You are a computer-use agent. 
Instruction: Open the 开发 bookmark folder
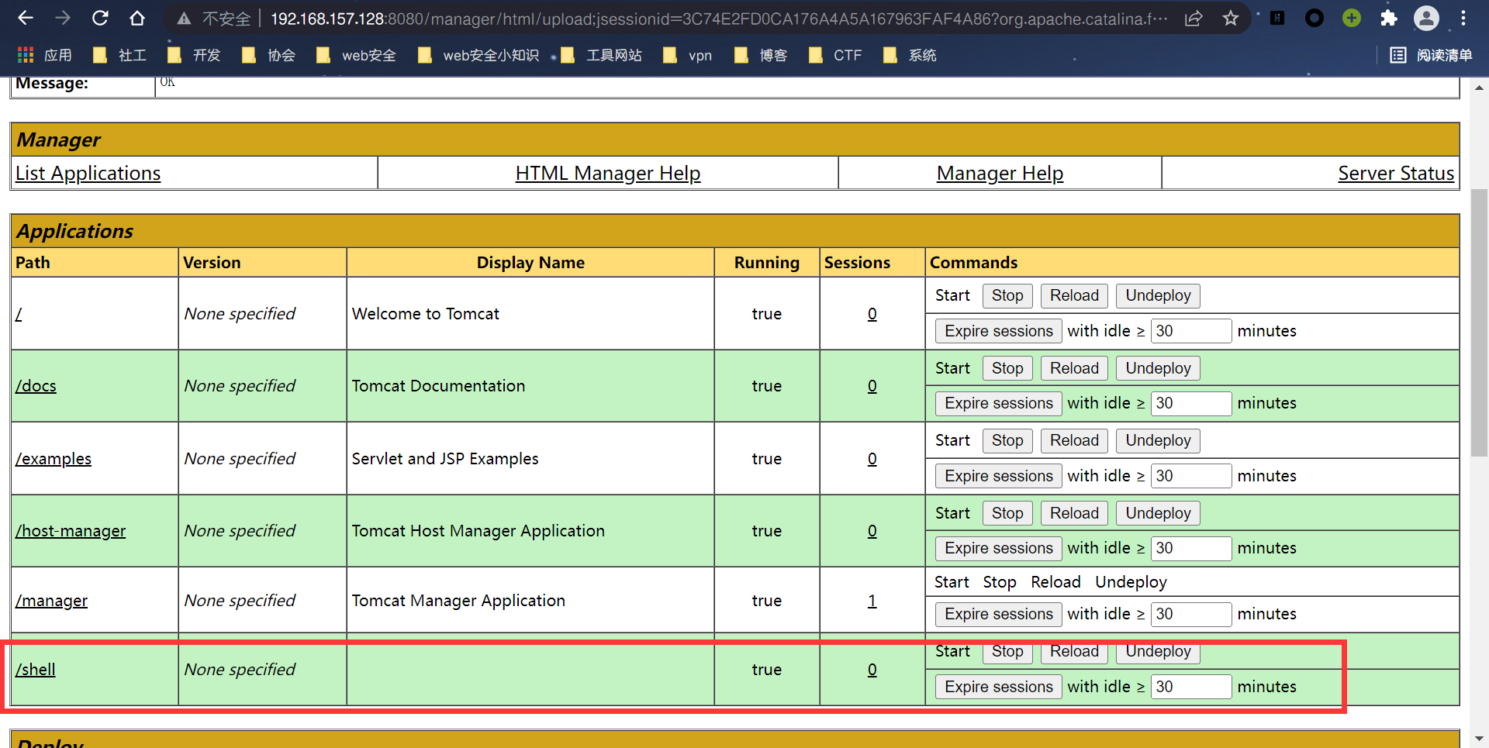(x=194, y=55)
